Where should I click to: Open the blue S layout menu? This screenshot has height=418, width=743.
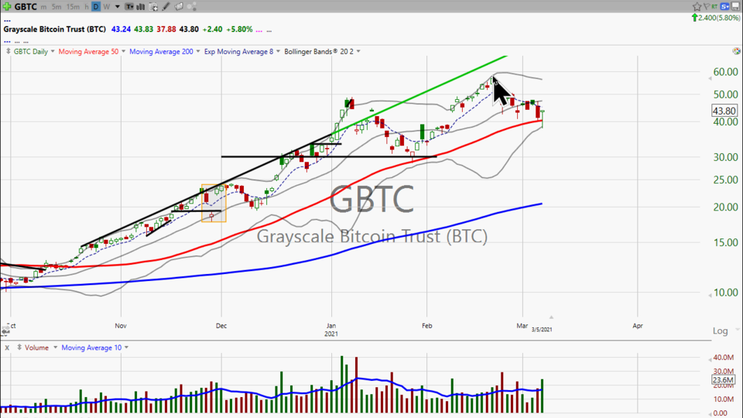click(x=725, y=7)
